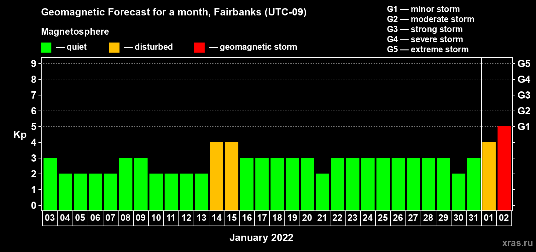Click date label 24 on the axis
536x252 pixels.
pos(368,218)
